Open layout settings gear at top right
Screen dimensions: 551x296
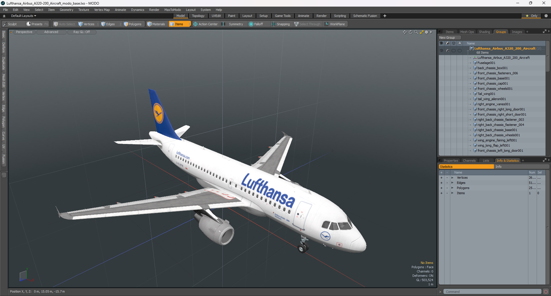pos(546,16)
